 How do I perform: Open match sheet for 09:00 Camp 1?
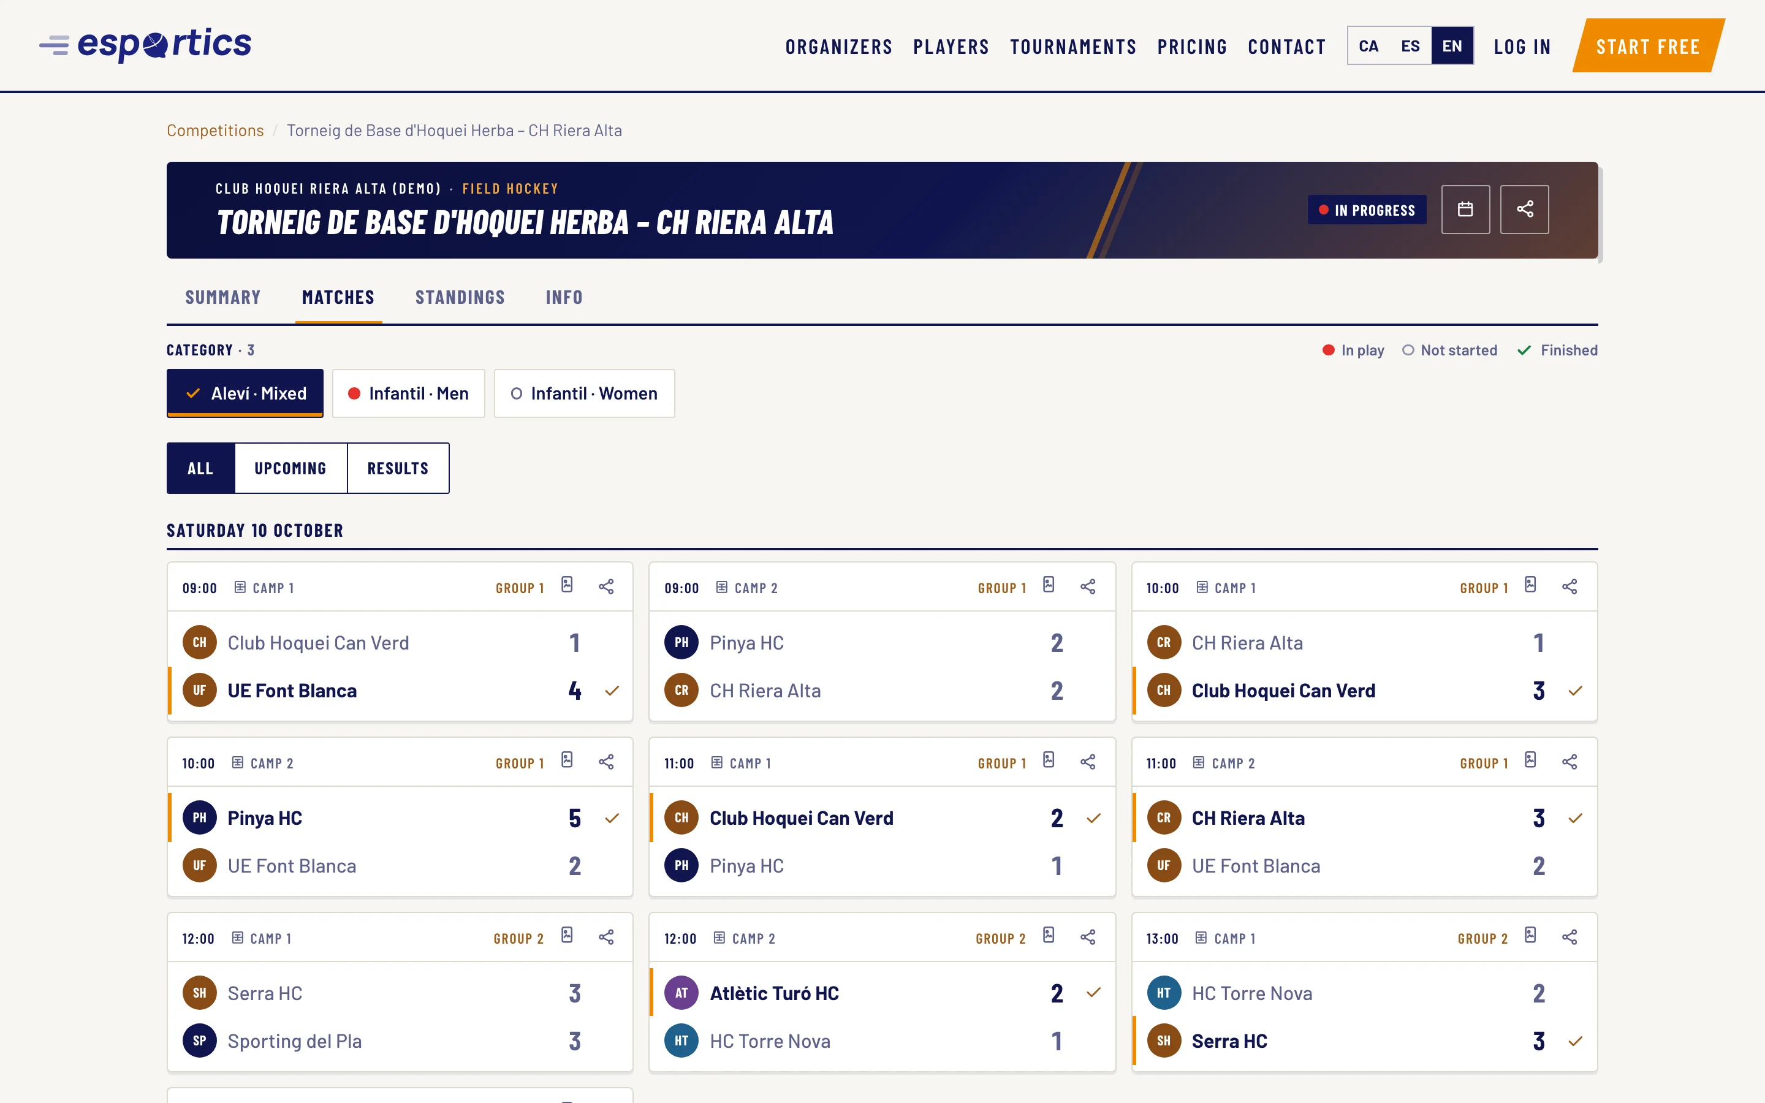pos(567,585)
